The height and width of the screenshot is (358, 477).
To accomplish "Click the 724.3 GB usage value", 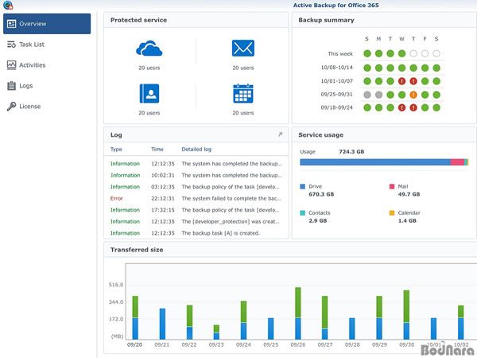I will click(351, 152).
